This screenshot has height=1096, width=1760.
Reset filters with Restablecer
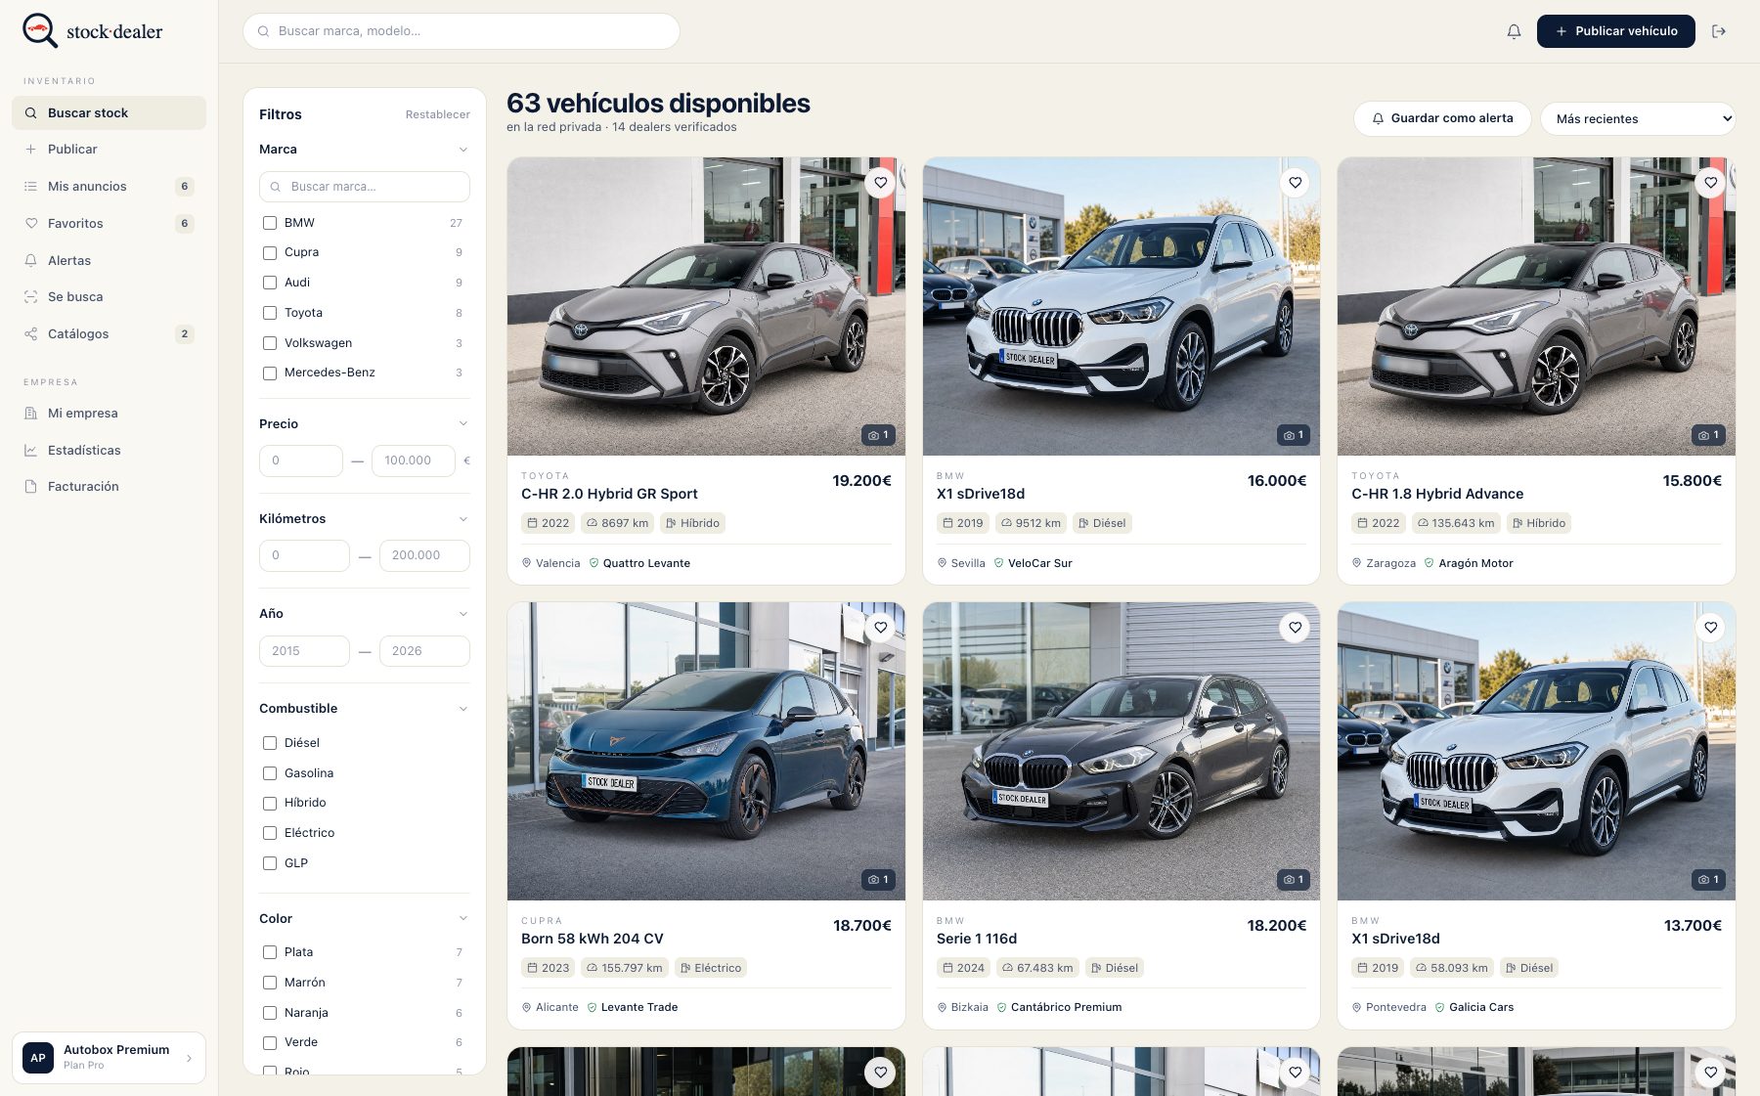(437, 114)
